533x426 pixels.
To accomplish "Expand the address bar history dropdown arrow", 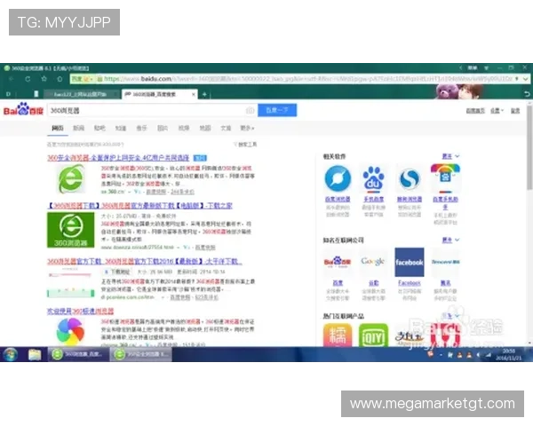I will (526, 79).
